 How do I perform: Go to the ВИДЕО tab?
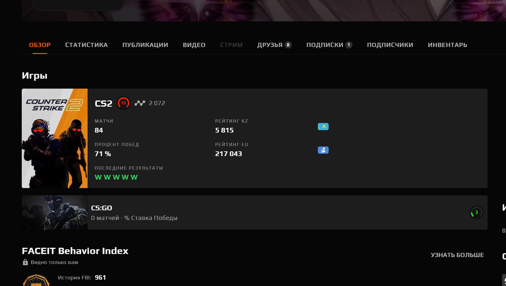(194, 45)
